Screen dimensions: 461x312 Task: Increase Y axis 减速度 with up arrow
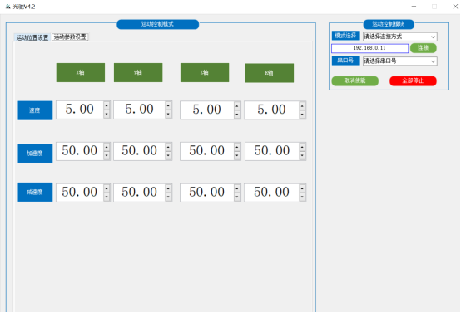pos(168,188)
